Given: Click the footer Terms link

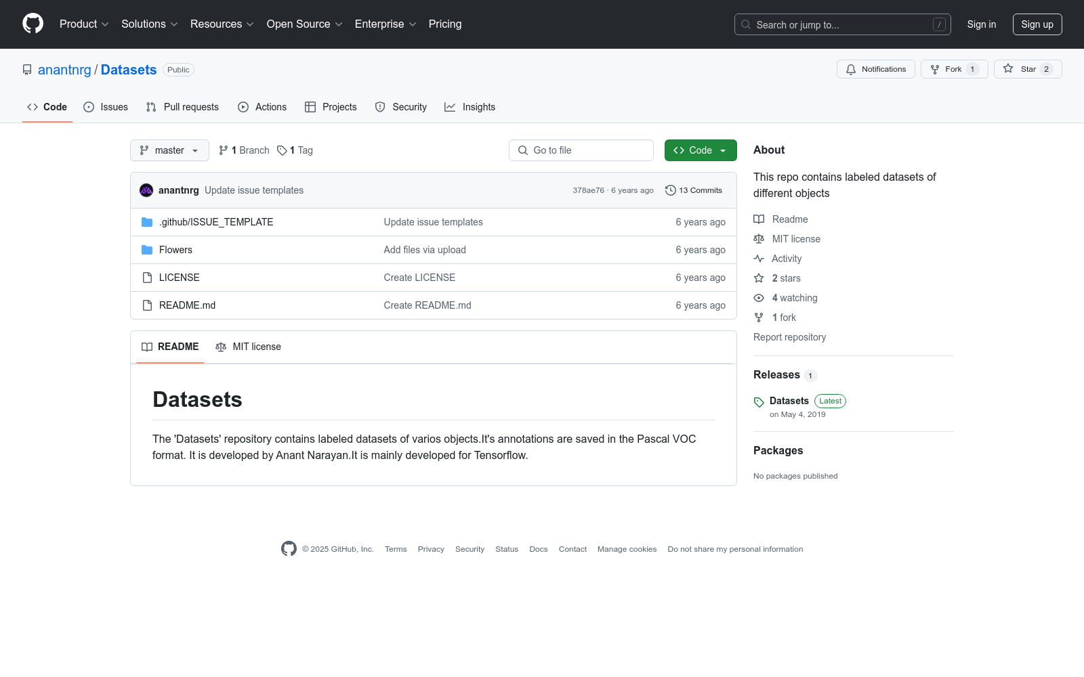Looking at the screenshot, I should (x=396, y=549).
